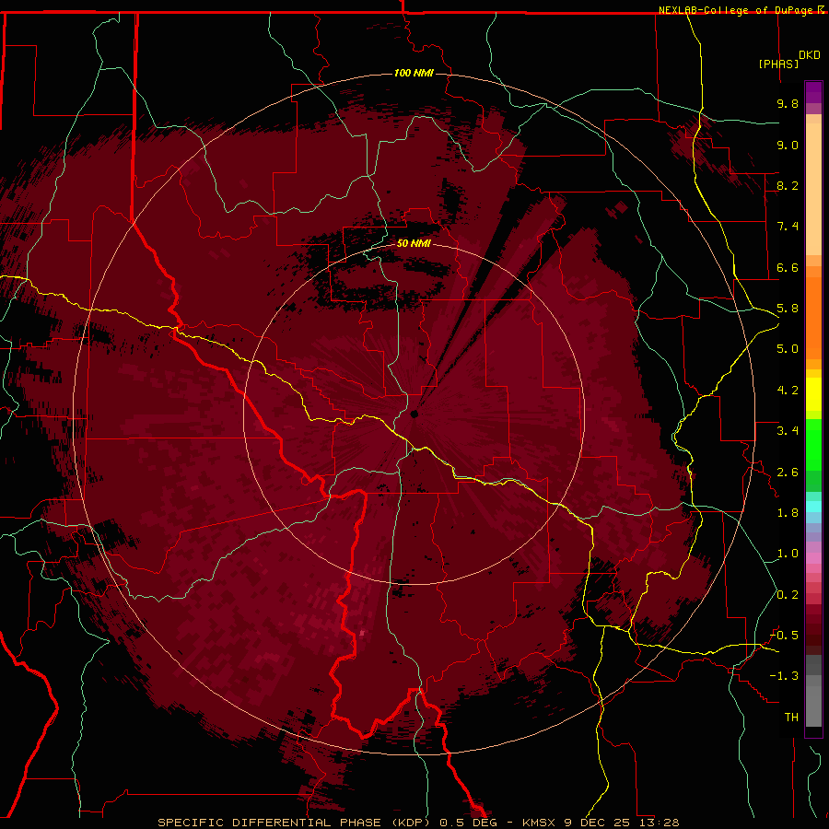
Task: Click the 100 NMI range ring label
Action: click(x=414, y=73)
